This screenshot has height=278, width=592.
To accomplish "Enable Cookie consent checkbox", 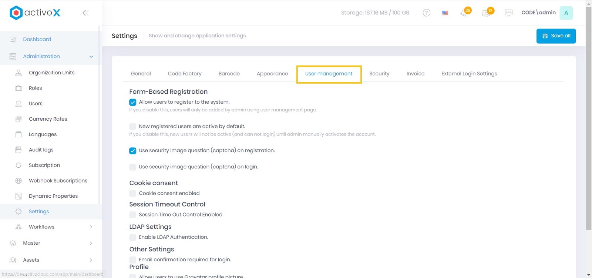I will point(133,193).
